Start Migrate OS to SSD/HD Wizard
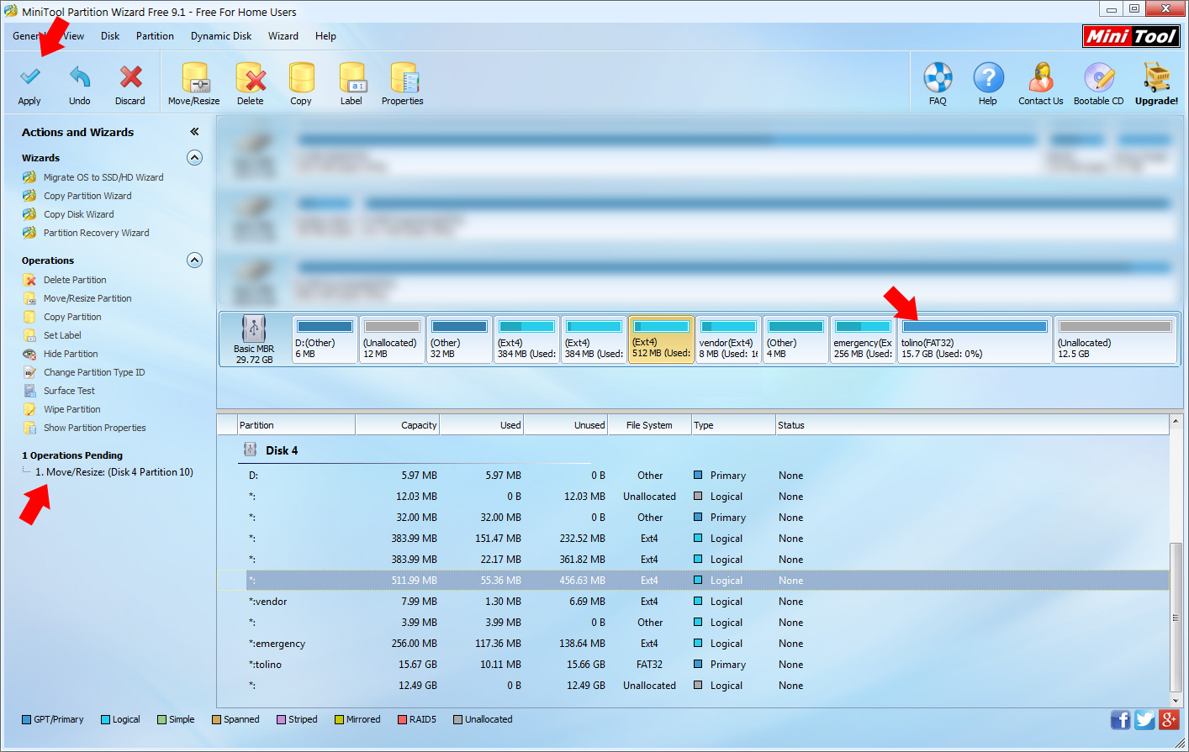Image resolution: width=1189 pixels, height=752 pixels. [x=103, y=177]
